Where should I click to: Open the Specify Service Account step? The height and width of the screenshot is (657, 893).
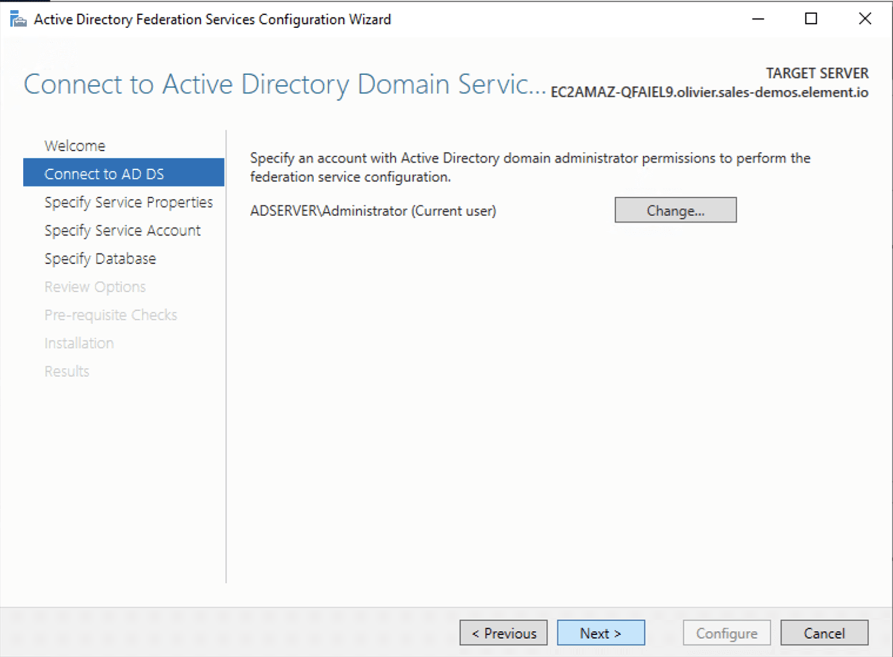click(123, 230)
